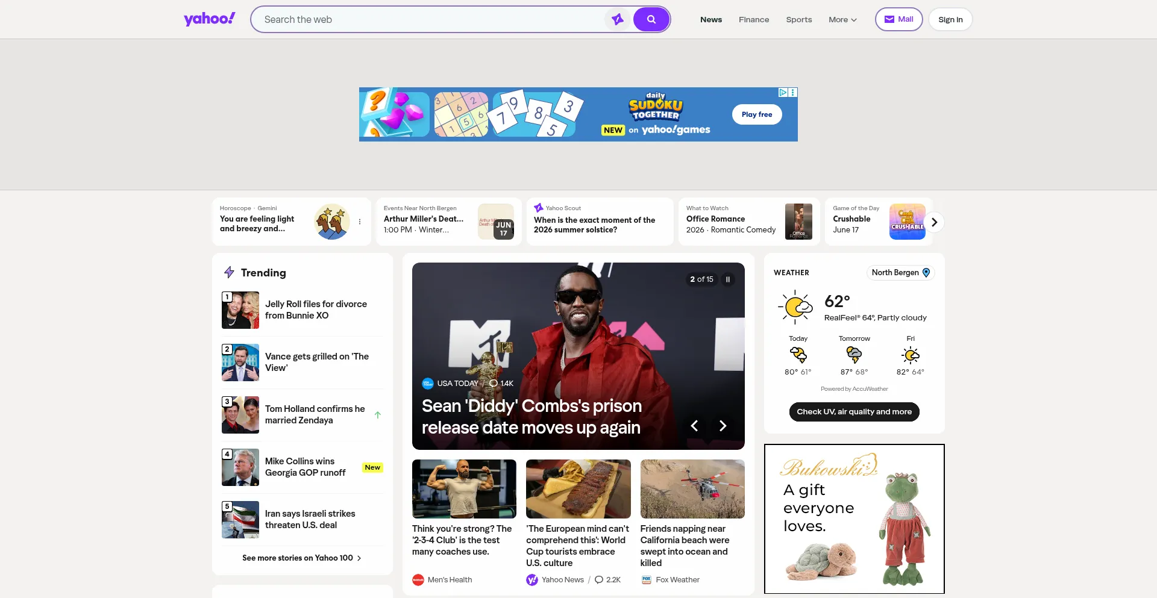
Task: Click the Yahoo logo
Action: [209, 19]
